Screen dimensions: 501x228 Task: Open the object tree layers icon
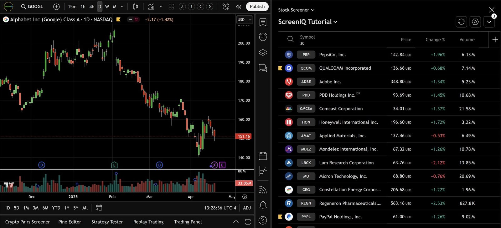pyautogui.click(x=263, y=52)
